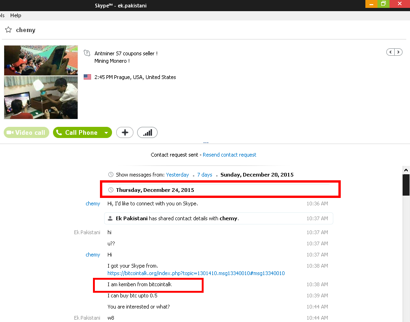Close the Skype window

pos(400,4)
